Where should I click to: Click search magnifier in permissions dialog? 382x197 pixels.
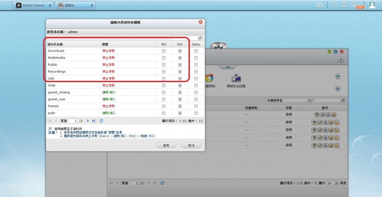click(x=200, y=38)
